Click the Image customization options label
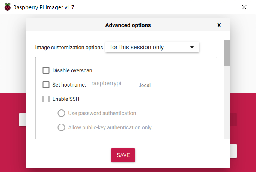This screenshot has height=172, width=256. 69,48
